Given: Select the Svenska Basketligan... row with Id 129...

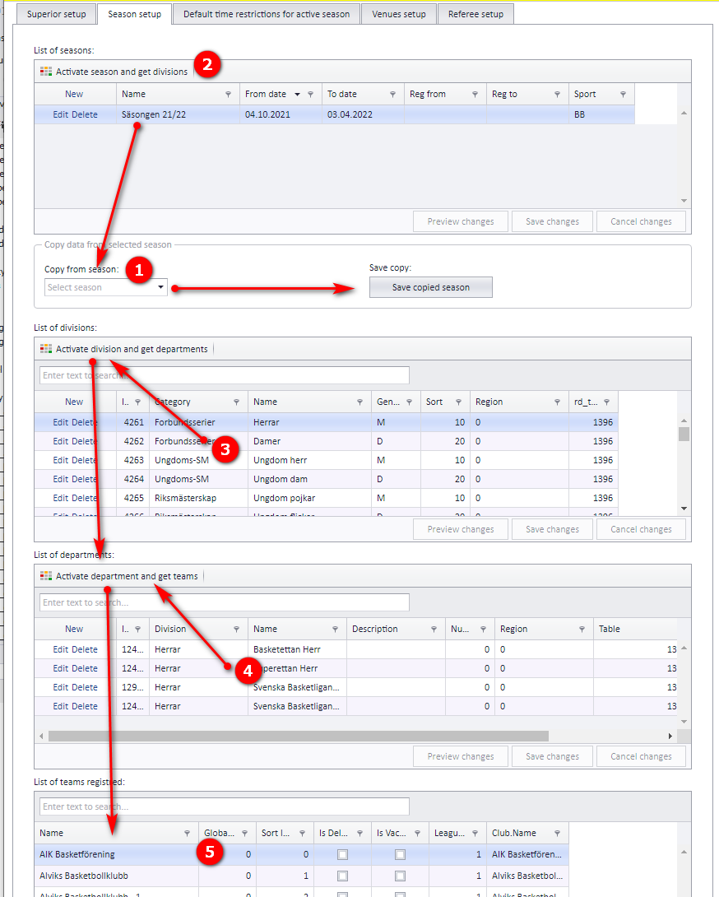Looking at the screenshot, I should click(355, 687).
